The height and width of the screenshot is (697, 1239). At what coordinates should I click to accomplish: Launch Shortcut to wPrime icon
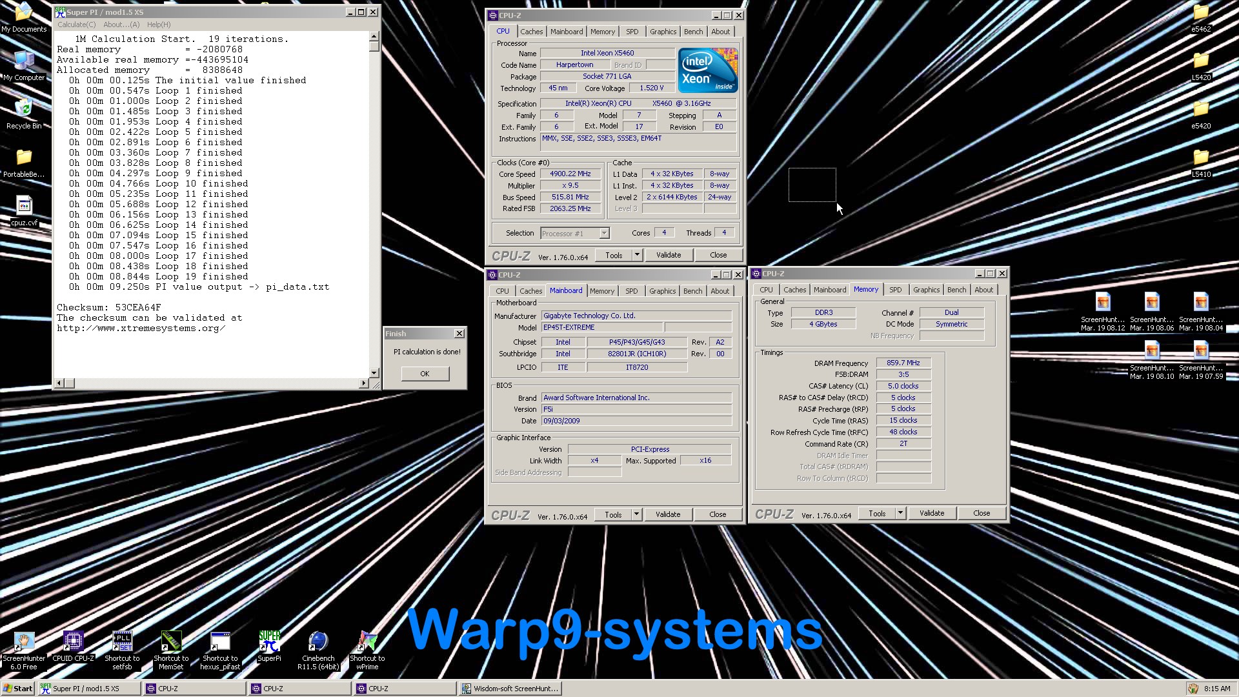pos(367,651)
